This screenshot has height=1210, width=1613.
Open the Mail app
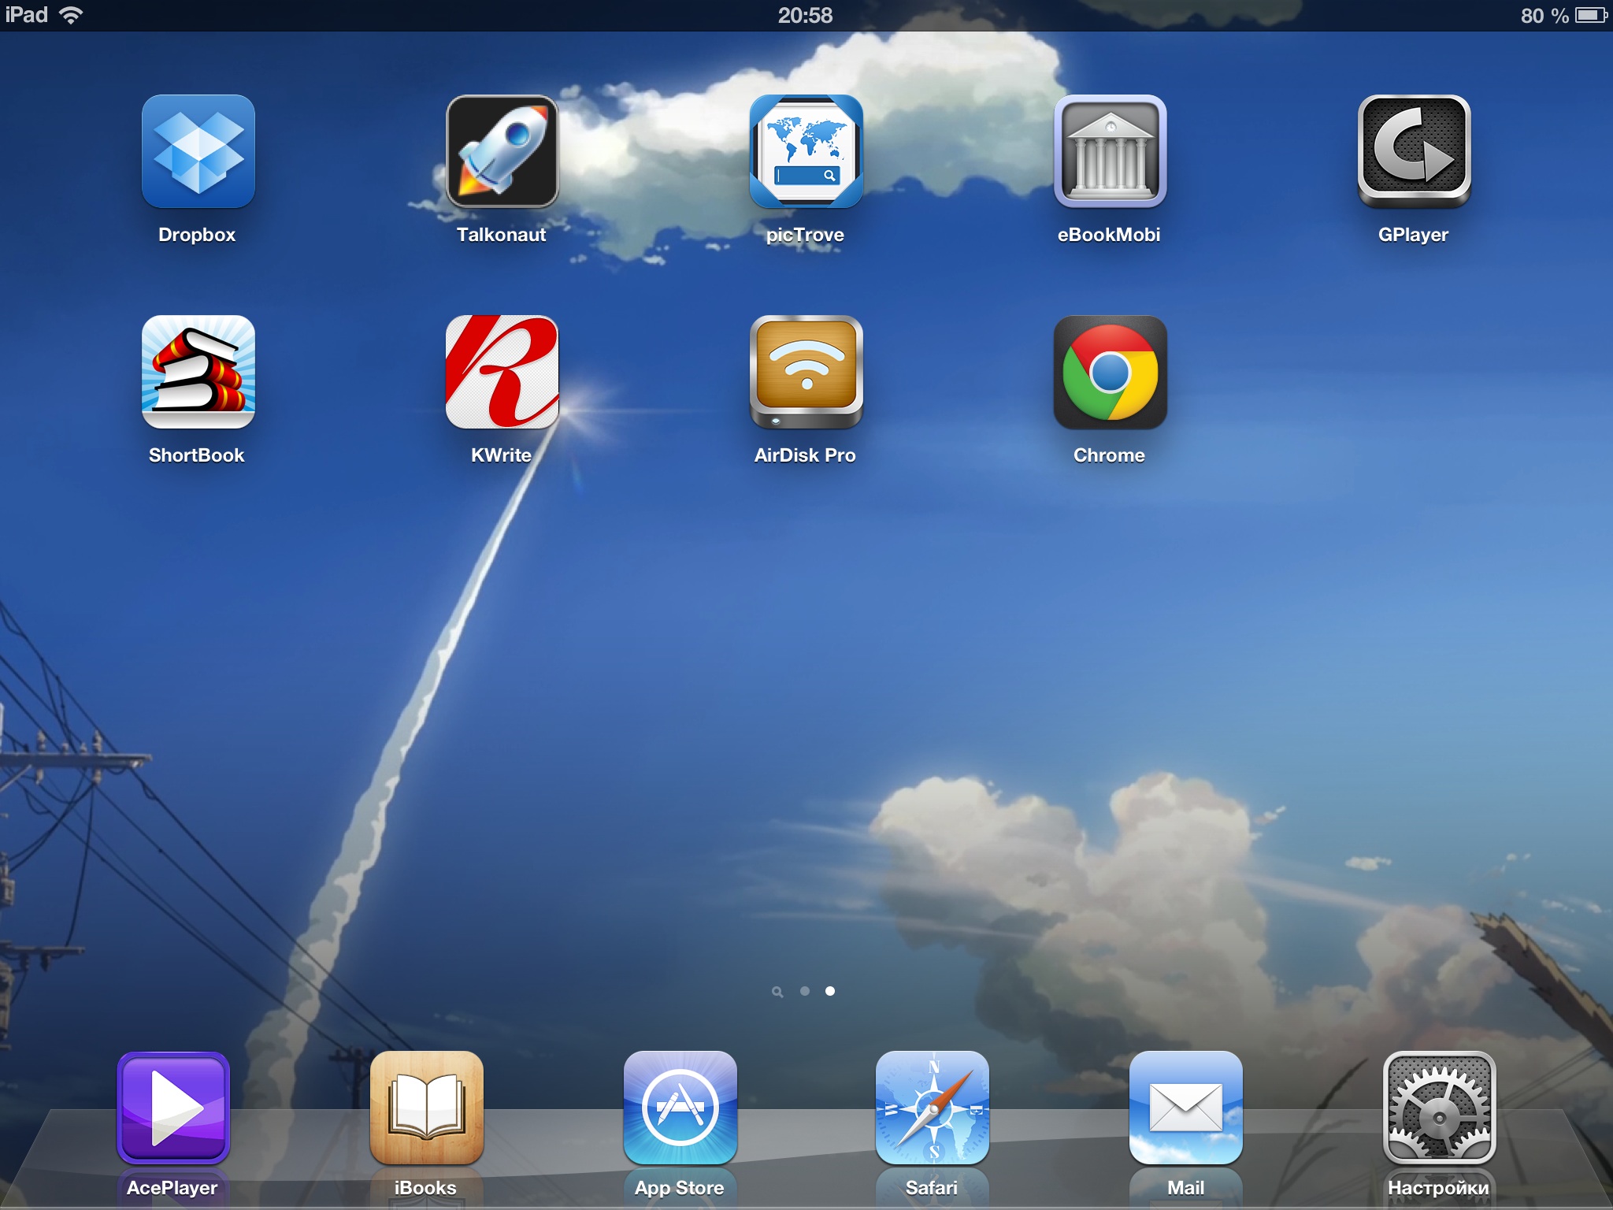pyautogui.click(x=1186, y=1108)
